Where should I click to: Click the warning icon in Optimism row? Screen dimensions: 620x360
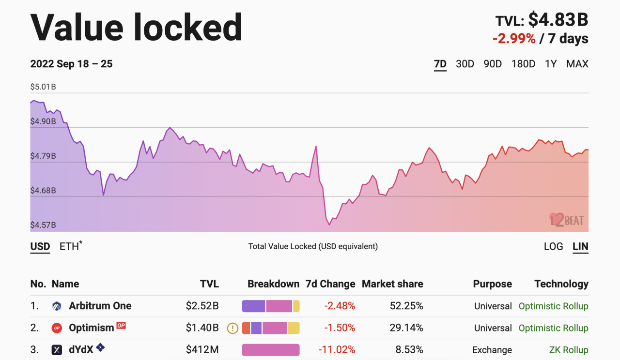232,328
